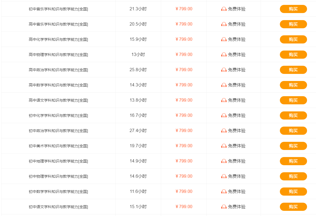Select the 初中物理学科知识与教学能力 course title
The image size is (316, 216).
[58, 176]
